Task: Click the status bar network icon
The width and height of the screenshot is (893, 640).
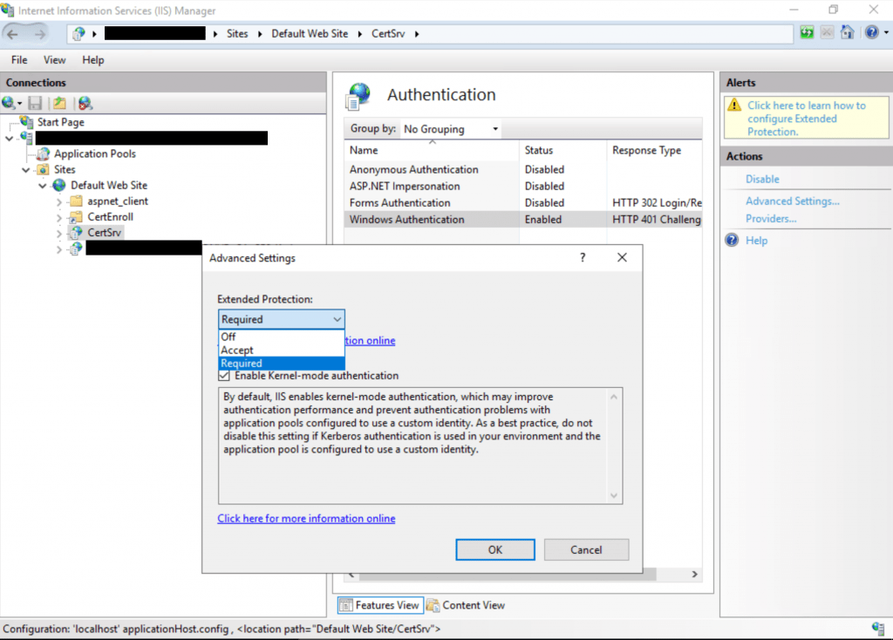Action: (x=878, y=628)
